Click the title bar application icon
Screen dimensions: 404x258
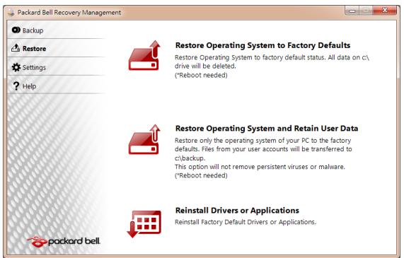[x=11, y=12]
